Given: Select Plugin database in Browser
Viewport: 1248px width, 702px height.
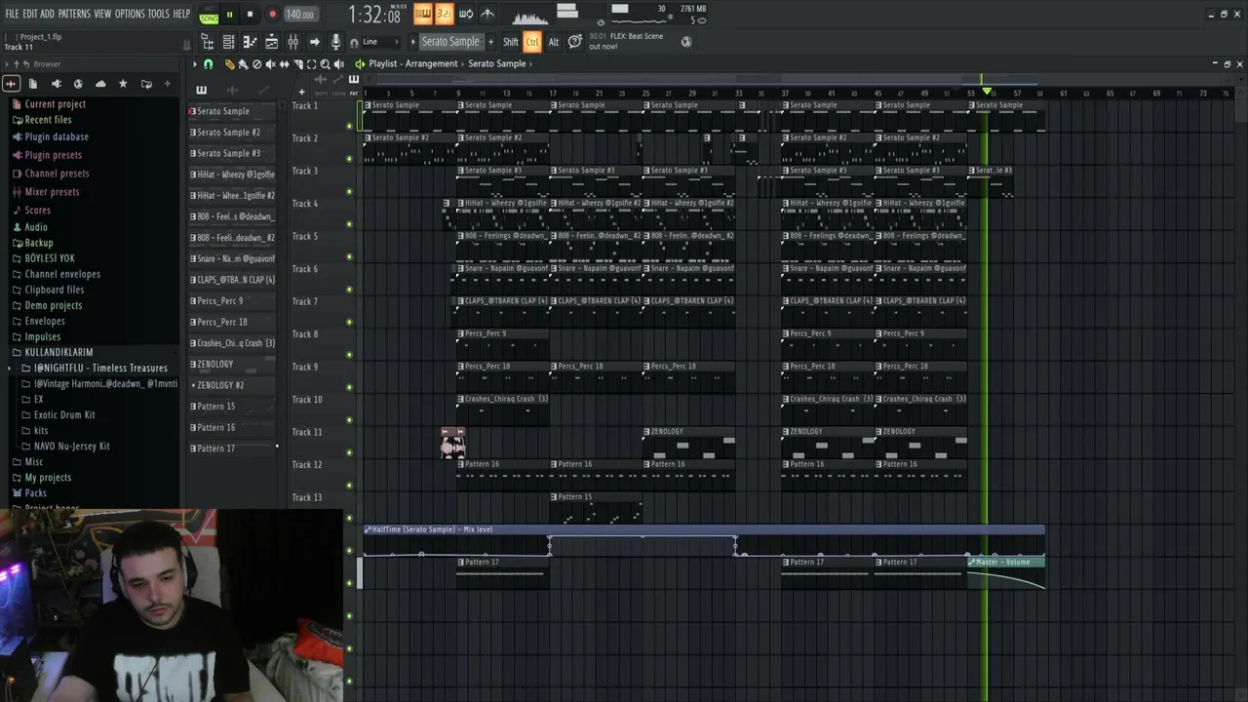Looking at the screenshot, I should point(57,137).
